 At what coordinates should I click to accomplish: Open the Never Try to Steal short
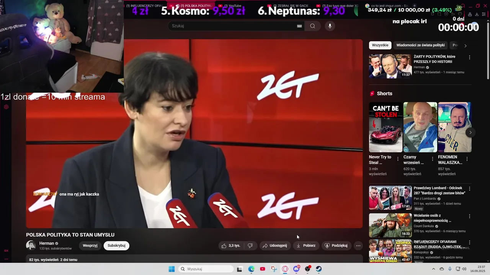pos(385,127)
